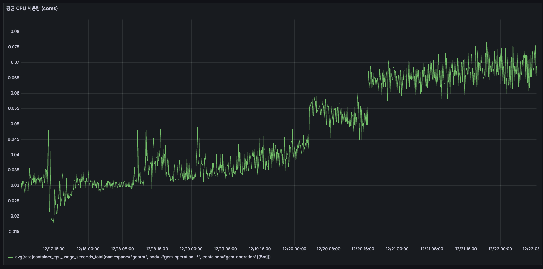Click the 12/18 16:00 time label
The image size is (543, 269).
pos(157,249)
